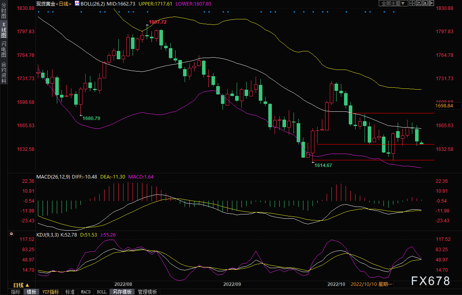The height and width of the screenshot is (295, 462).
Task: Toggle the BOLL indicator template
Action: point(101,292)
